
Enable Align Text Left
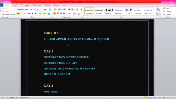(54, 13)
